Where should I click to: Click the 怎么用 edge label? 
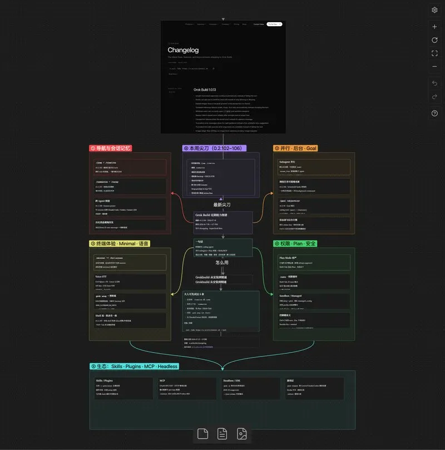pos(222,263)
